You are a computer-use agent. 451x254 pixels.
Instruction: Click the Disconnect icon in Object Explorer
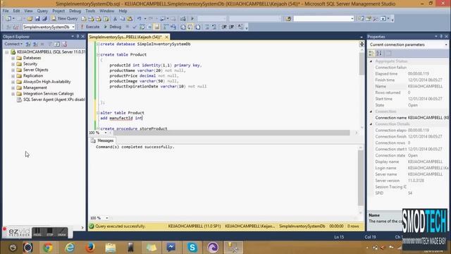click(35, 44)
